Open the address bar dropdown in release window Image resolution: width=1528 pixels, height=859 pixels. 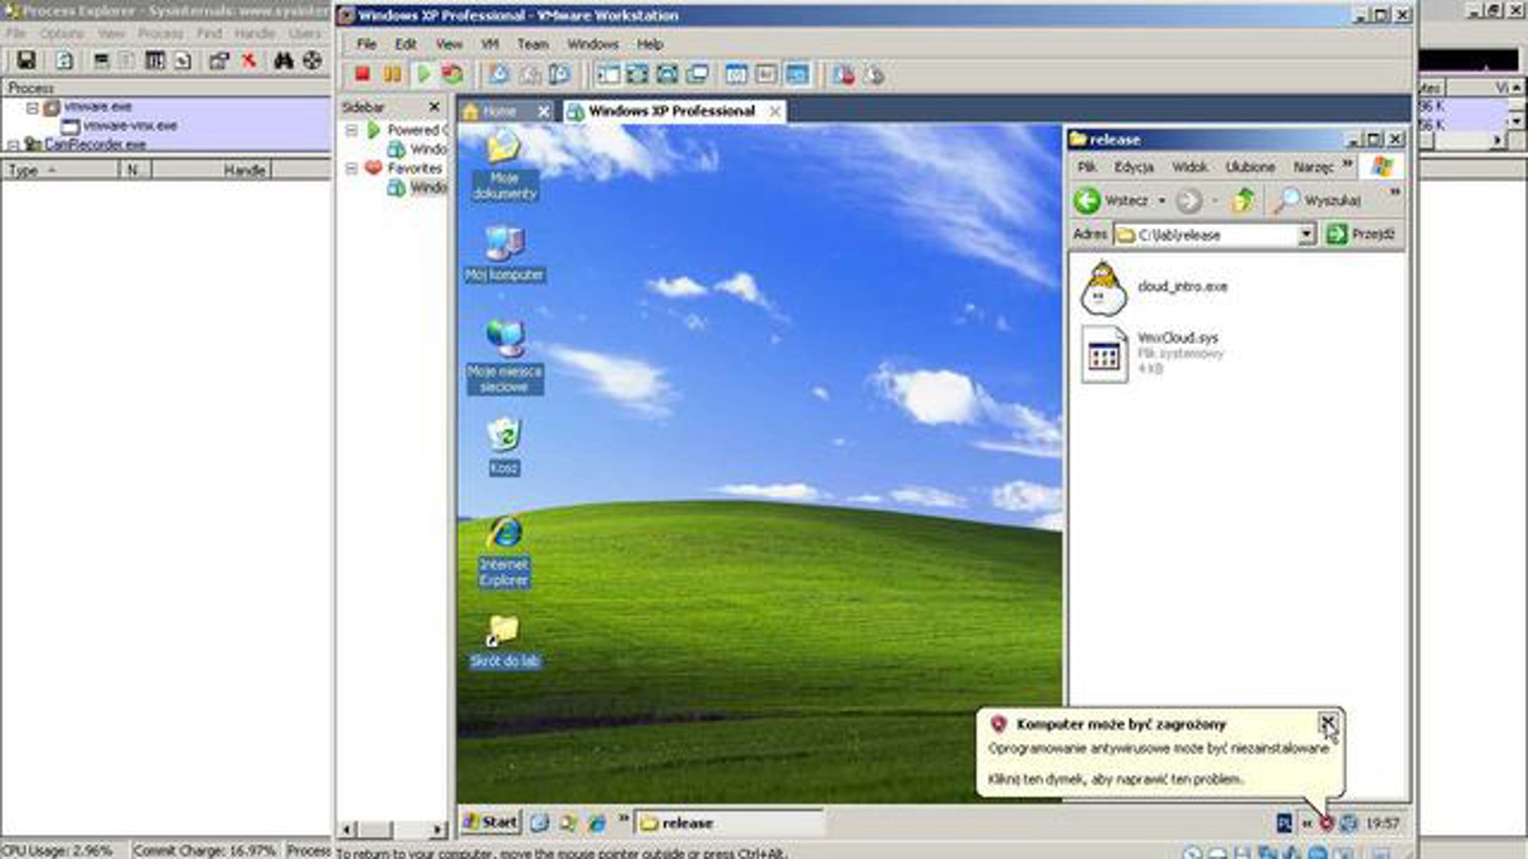coord(1306,235)
